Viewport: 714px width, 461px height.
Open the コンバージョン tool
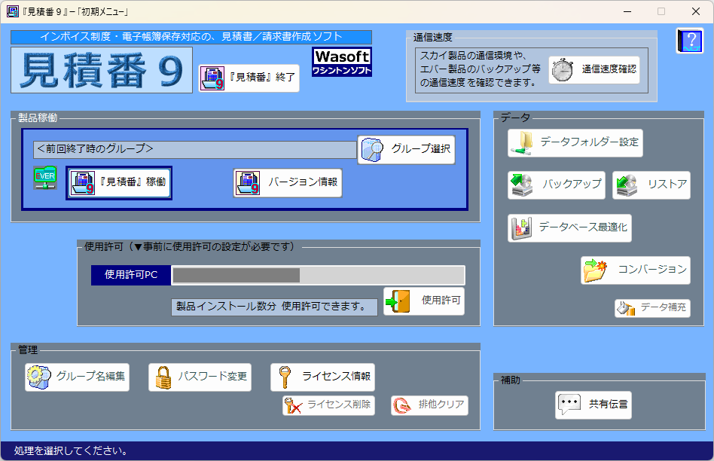tap(635, 270)
